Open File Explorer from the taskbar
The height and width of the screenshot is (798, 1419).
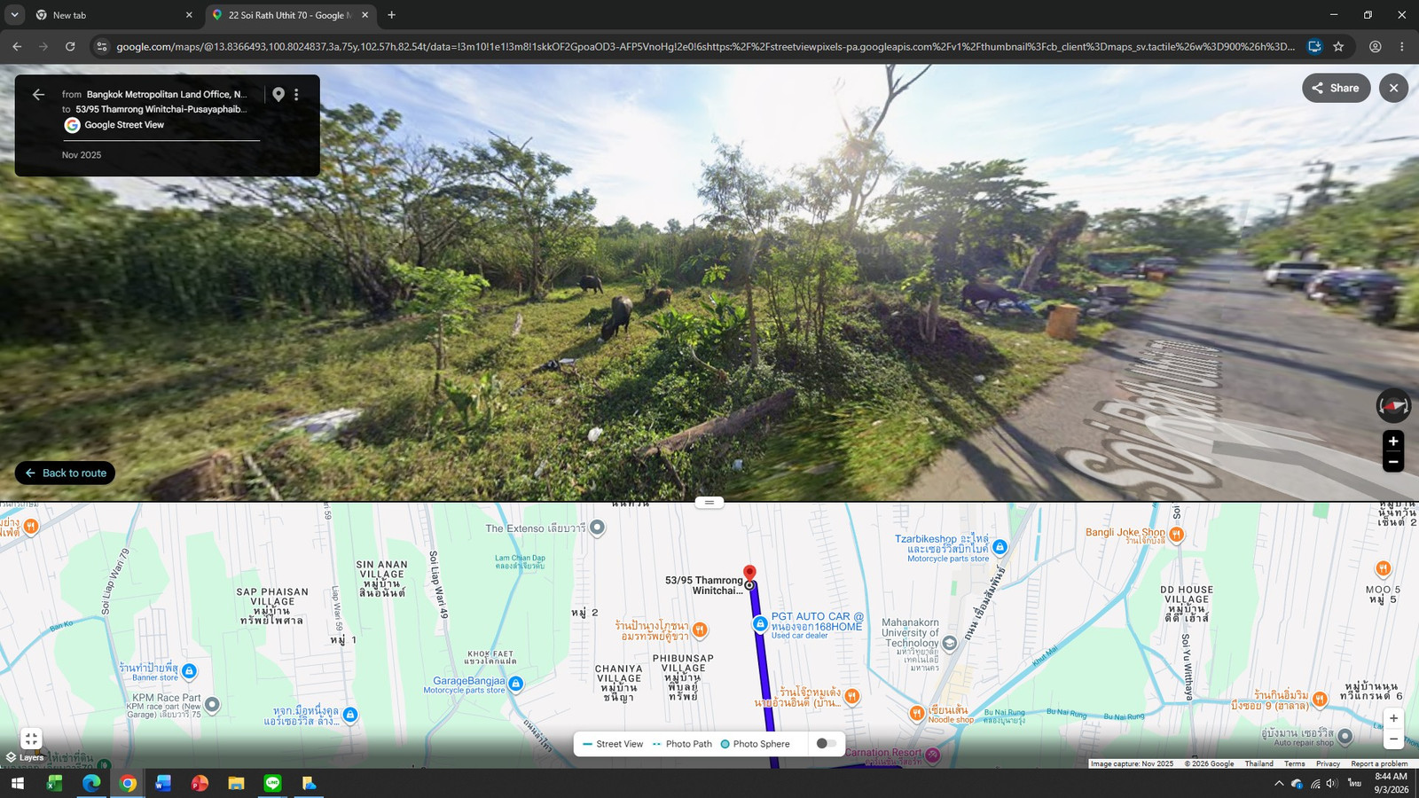click(x=236, y=783)
